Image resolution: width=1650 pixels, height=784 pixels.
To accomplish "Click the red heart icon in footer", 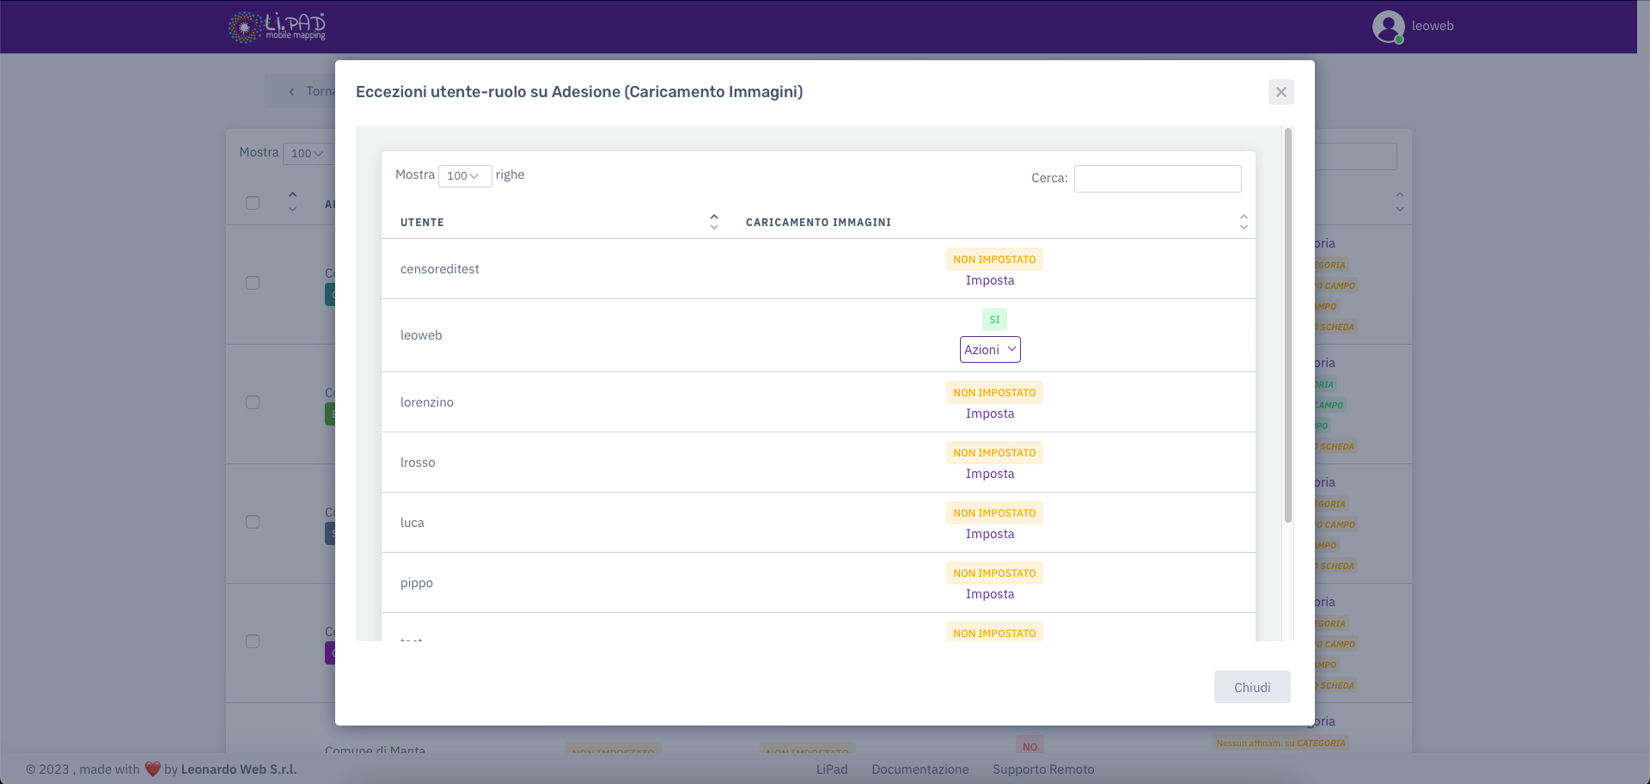I will point(152,769).
